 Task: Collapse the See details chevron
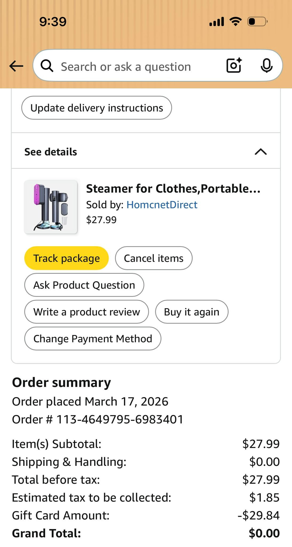(261, 152)
